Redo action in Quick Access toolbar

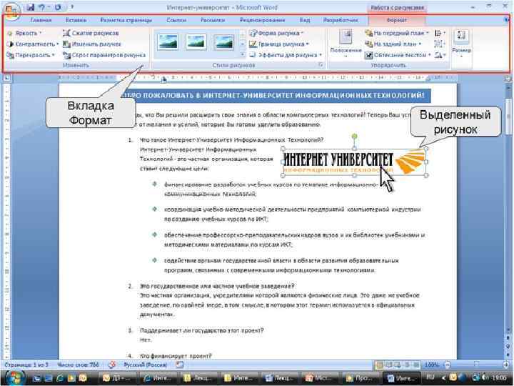tap(58, 7)
